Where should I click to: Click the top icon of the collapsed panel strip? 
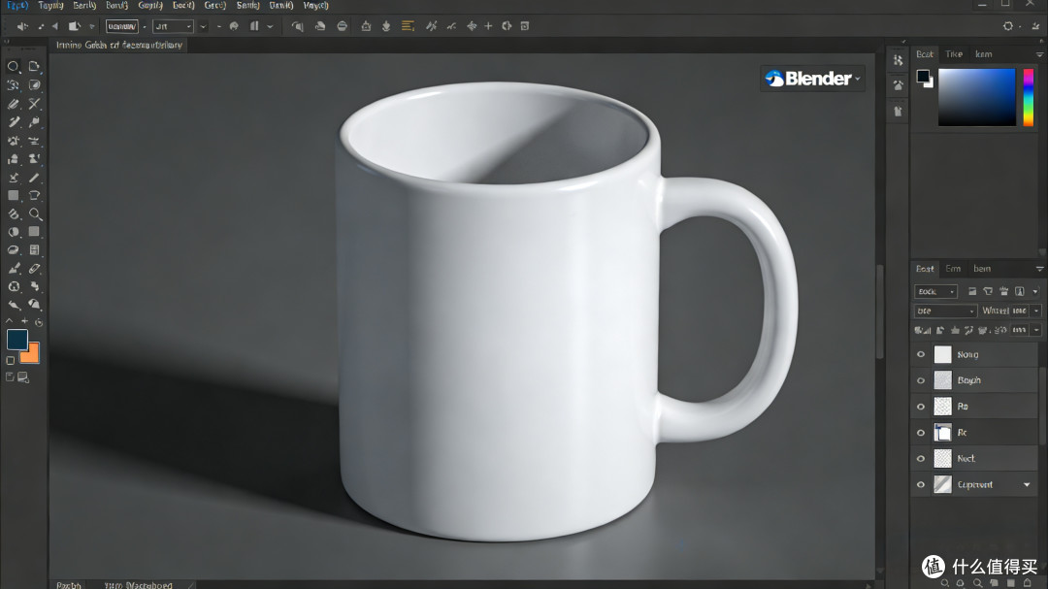(x=899, y=60)
